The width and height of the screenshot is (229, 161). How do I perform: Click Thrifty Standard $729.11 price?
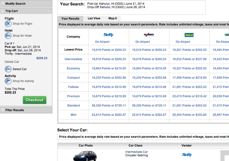click(x=109, y=106)
